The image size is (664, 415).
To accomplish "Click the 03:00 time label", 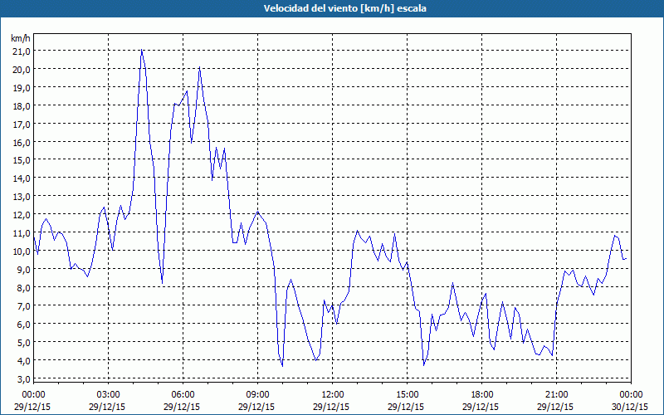I will tap(109, 395).
